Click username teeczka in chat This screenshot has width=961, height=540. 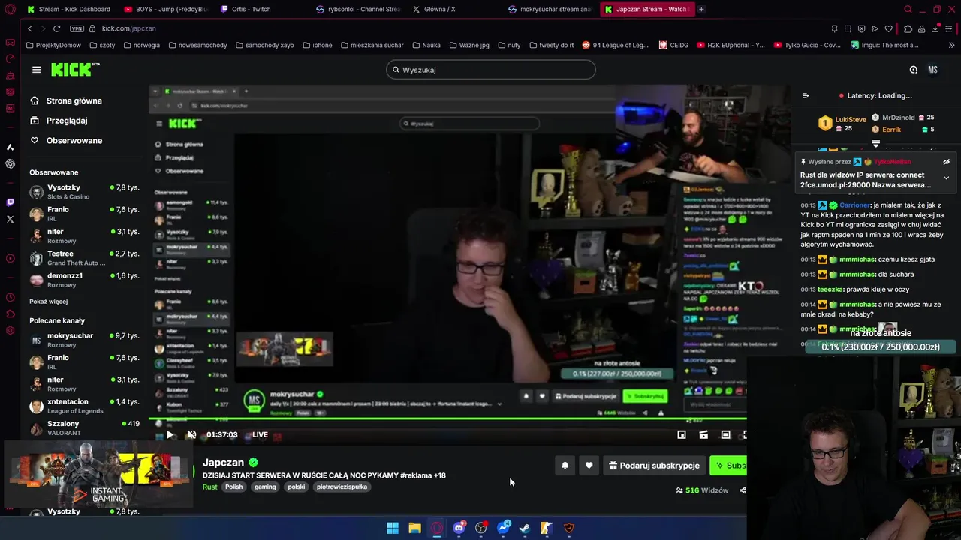tap(831, 289)
